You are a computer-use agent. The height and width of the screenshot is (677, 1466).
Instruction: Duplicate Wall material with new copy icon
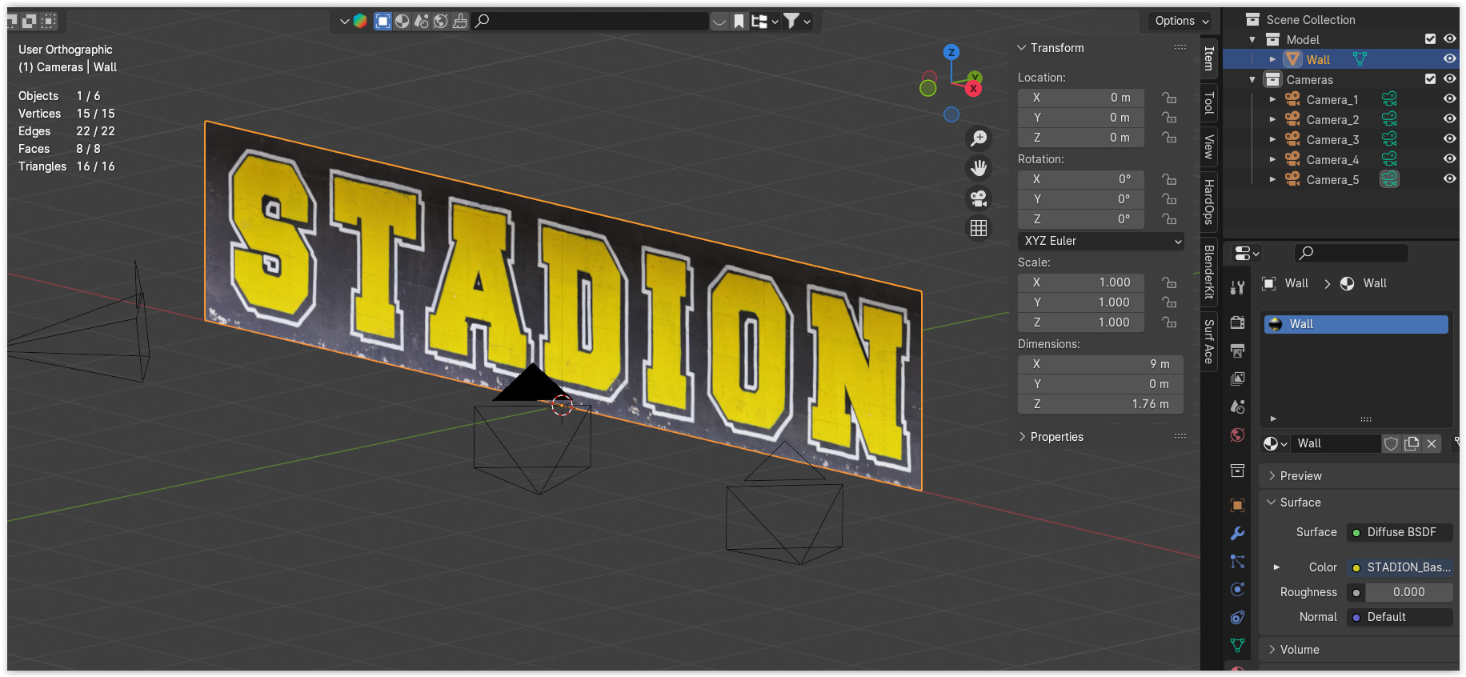1412,443
